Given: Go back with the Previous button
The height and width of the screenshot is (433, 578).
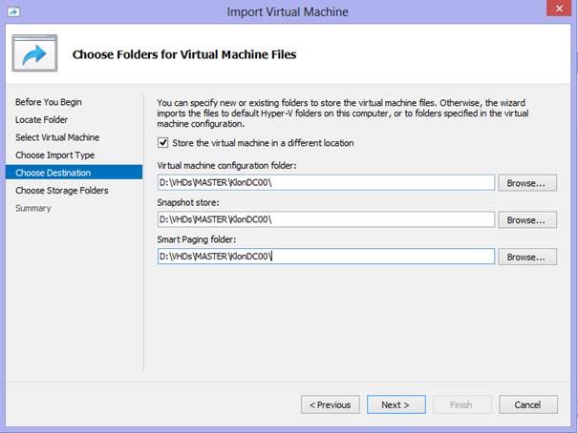Looking at the screenshot, I should tap(330, 404).
